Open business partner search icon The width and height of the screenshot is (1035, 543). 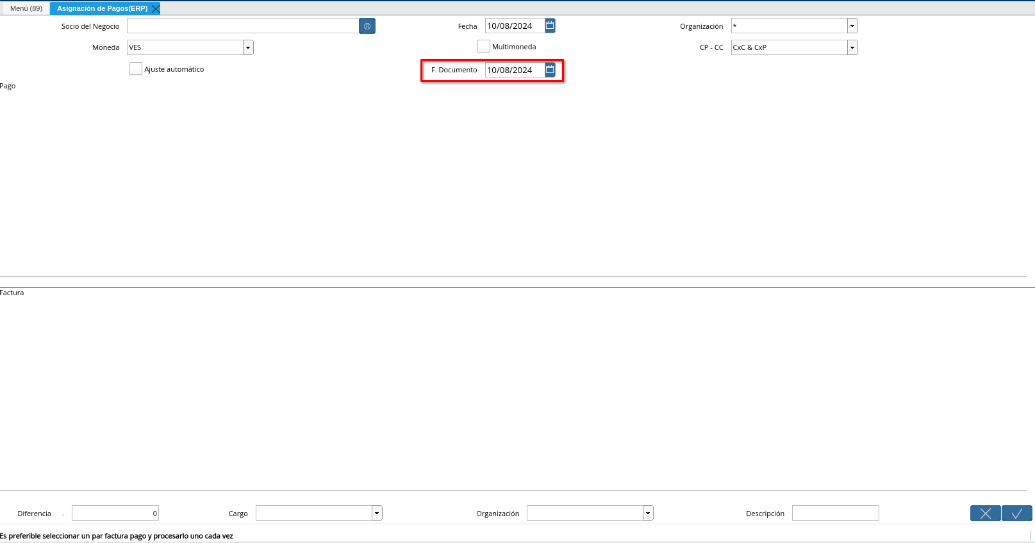[x=367, y=26]
